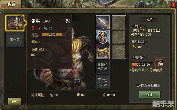177x110 pixels.
Task: Click the terrain tactics folder icon
Action: (33, 55)
